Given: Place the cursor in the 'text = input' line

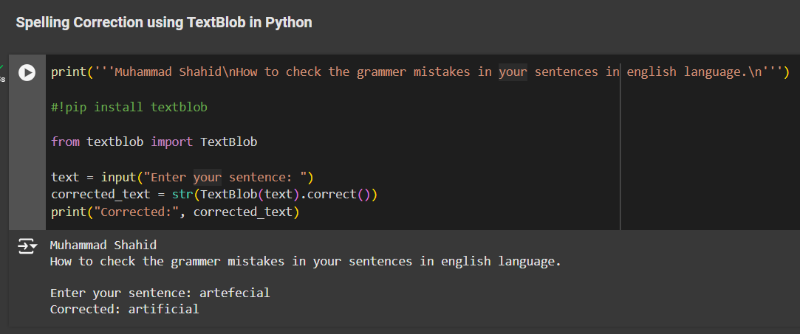Looking at the screenshot, I should coord(182,178).
